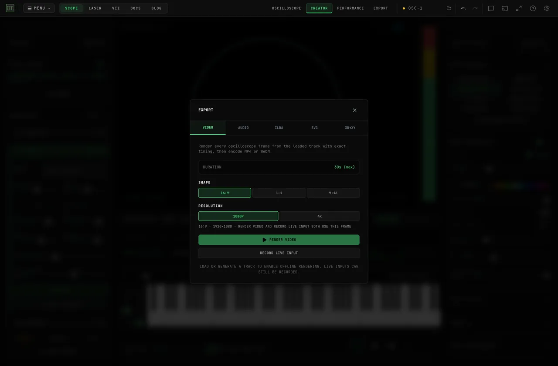Toggle fullscreen with the expand arrows icon
Viewport: 558px width, 366px height.
(x=519, y=8)
